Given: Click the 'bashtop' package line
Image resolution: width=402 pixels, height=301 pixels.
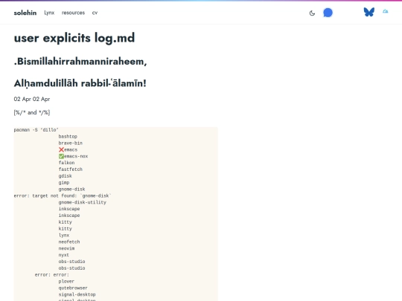Looking at the screenshot, I should tap(68, 137).
